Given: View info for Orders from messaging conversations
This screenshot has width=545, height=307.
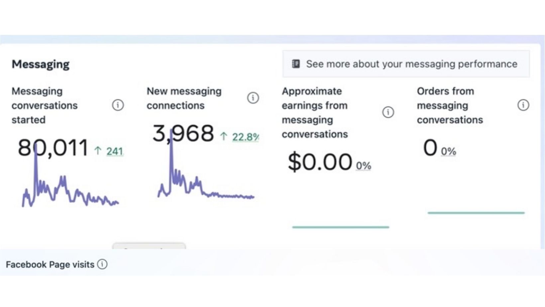Looking at the screenshot, I should [x=523, y=105].
